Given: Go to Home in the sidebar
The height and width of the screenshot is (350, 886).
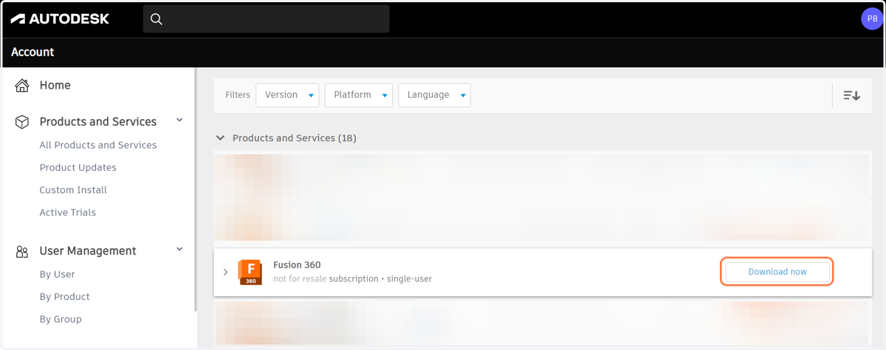Looking at the screenshot, I should click(55, 85).
